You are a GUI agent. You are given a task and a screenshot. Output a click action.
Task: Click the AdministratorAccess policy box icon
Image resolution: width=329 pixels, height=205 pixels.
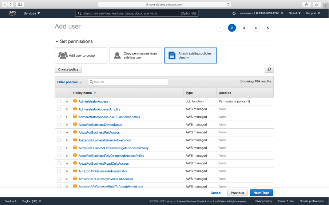(x=75, y=101)
